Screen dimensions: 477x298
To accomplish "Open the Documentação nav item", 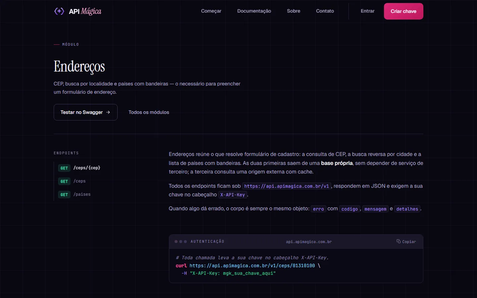I will point(254,11).
